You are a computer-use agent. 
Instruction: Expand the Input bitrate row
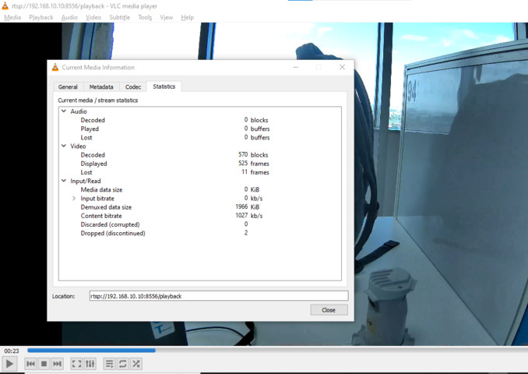(74, 199)
